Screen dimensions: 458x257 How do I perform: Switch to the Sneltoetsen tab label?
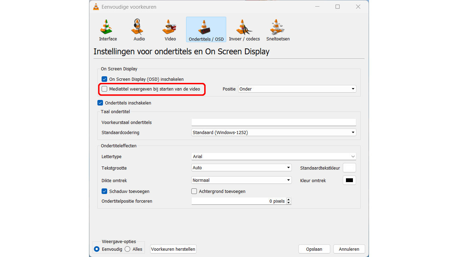(x=278, y=39)
